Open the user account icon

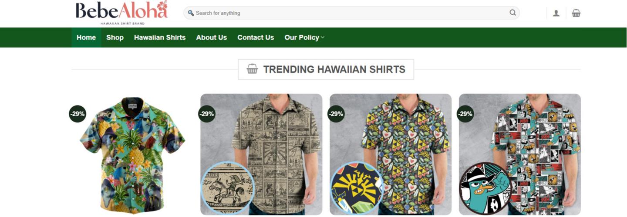click(x=556, y=13)
